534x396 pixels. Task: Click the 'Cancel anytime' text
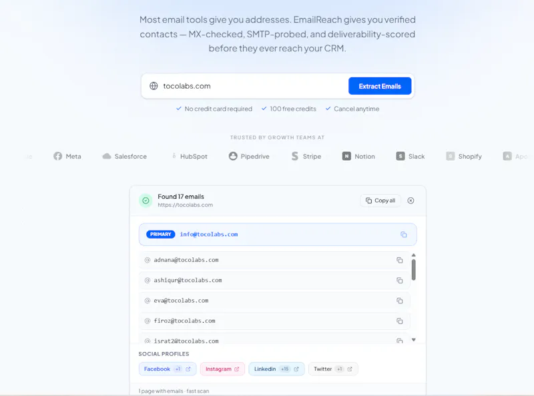(x=356, y=109)
